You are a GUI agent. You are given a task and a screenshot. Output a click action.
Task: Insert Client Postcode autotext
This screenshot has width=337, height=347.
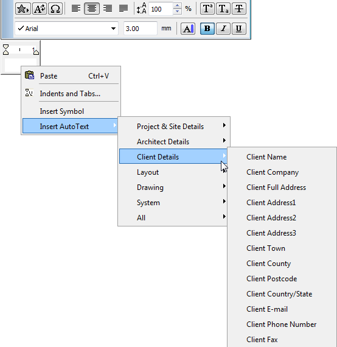pos(282,279)
